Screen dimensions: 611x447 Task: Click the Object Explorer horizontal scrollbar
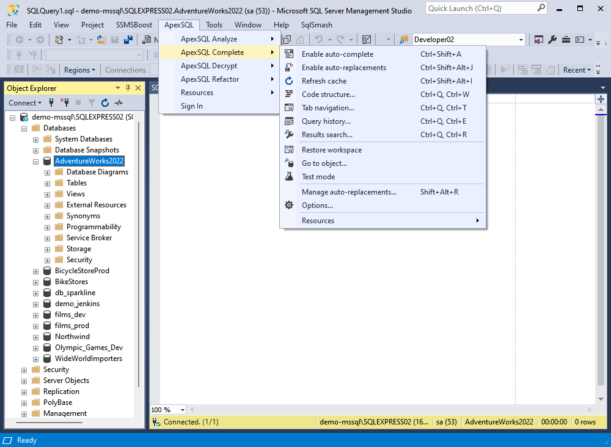pos(49,422)
